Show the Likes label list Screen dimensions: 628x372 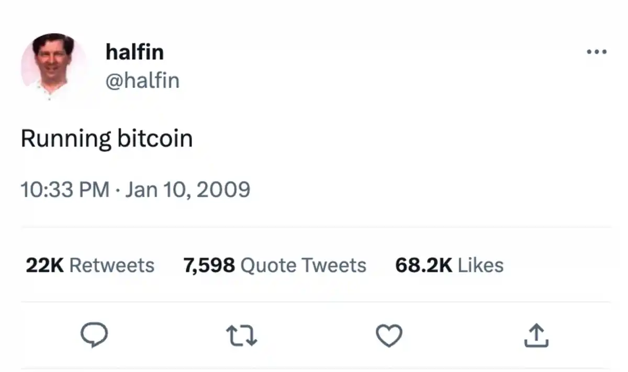pos(480,265)
